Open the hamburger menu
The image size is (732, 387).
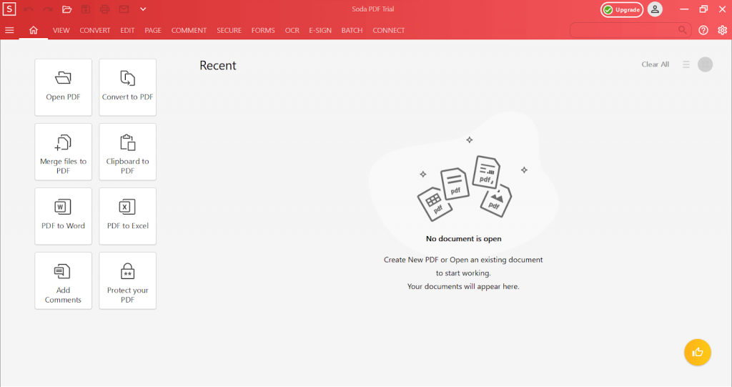pos(9,30)
